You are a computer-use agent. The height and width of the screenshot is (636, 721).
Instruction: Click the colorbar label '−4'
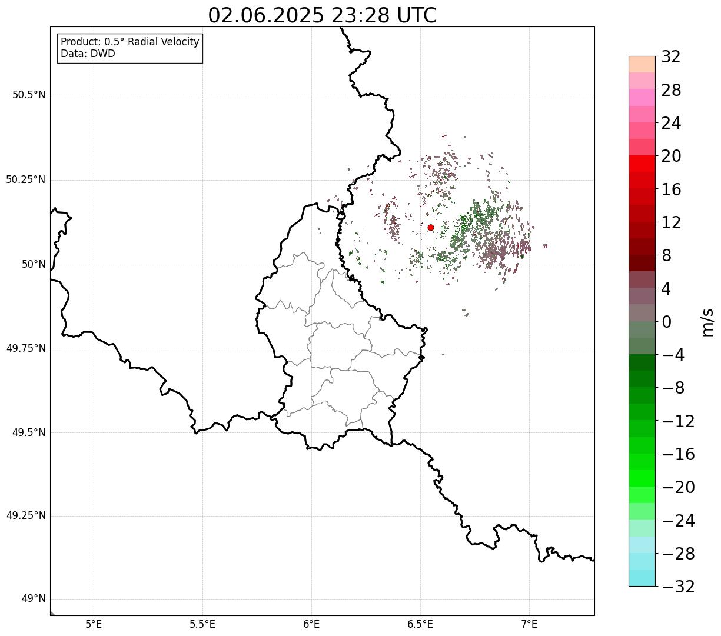(673, 355)
